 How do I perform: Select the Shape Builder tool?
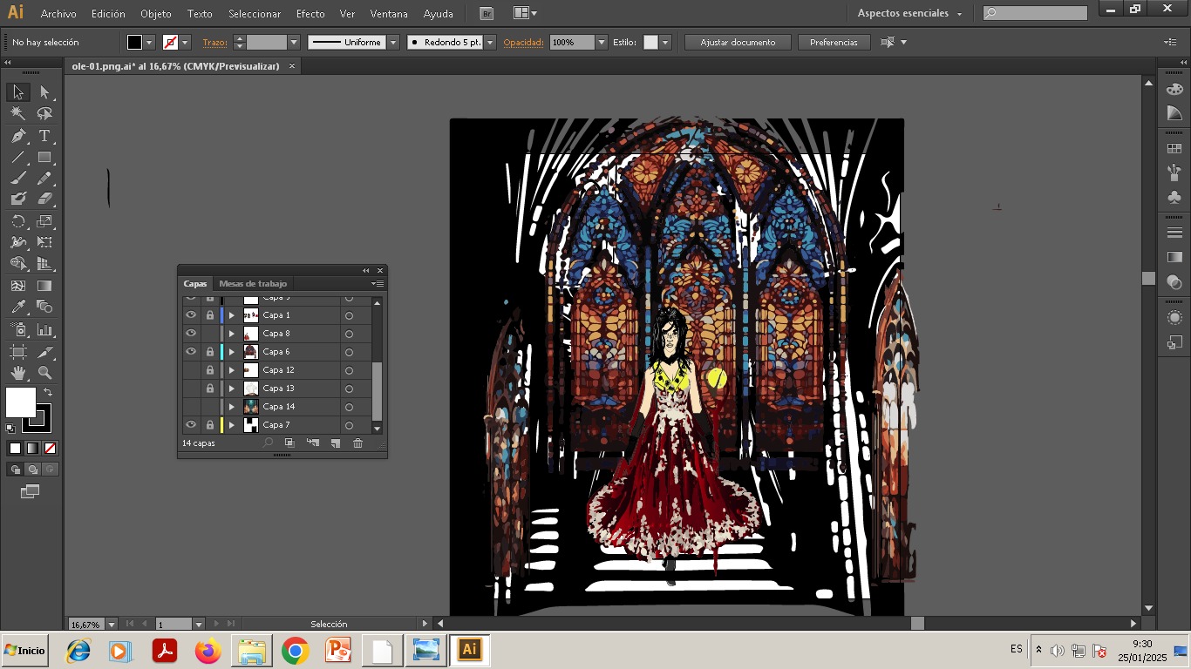click(17, 264)
